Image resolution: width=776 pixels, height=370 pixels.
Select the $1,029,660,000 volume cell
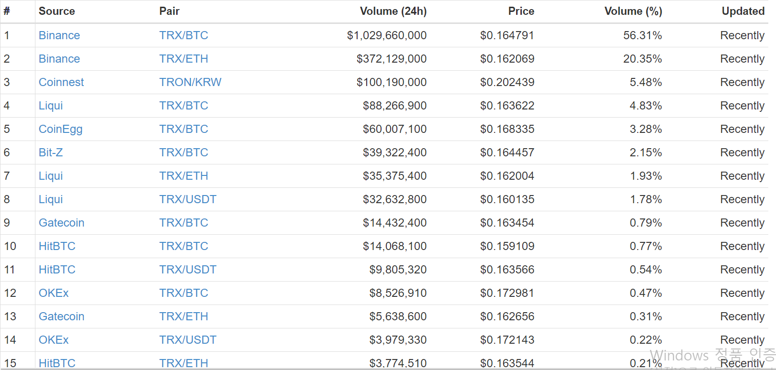387,35
